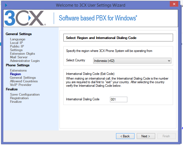Click the 3CX title bar arrow icon

click(x=6, y=5)
